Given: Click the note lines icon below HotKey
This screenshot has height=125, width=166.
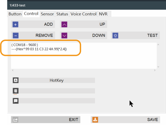Looking at the screenshot, I should (16, 91).
